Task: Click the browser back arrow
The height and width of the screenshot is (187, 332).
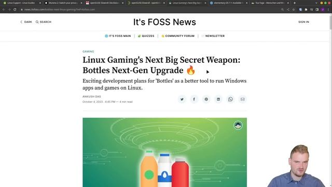Action: 4,9
